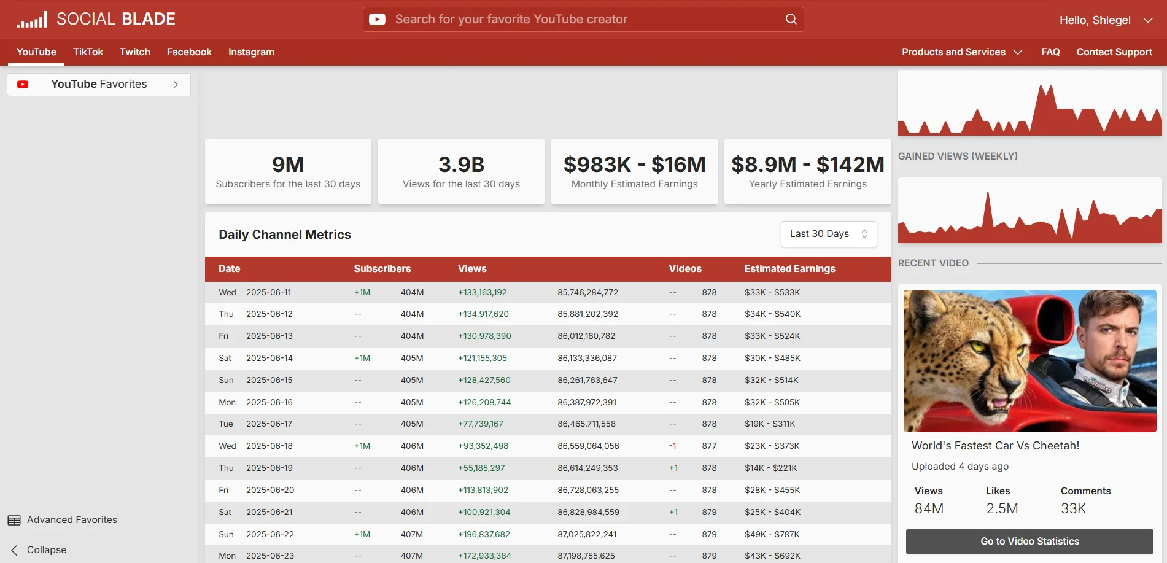
Task: Click the search magnifying glass icon
Action: click(x=790, y=19)
